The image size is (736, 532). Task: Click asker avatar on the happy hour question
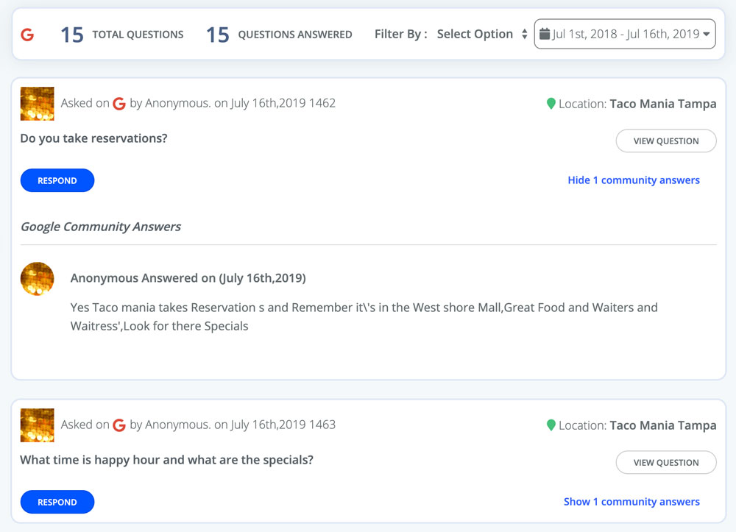37,425
